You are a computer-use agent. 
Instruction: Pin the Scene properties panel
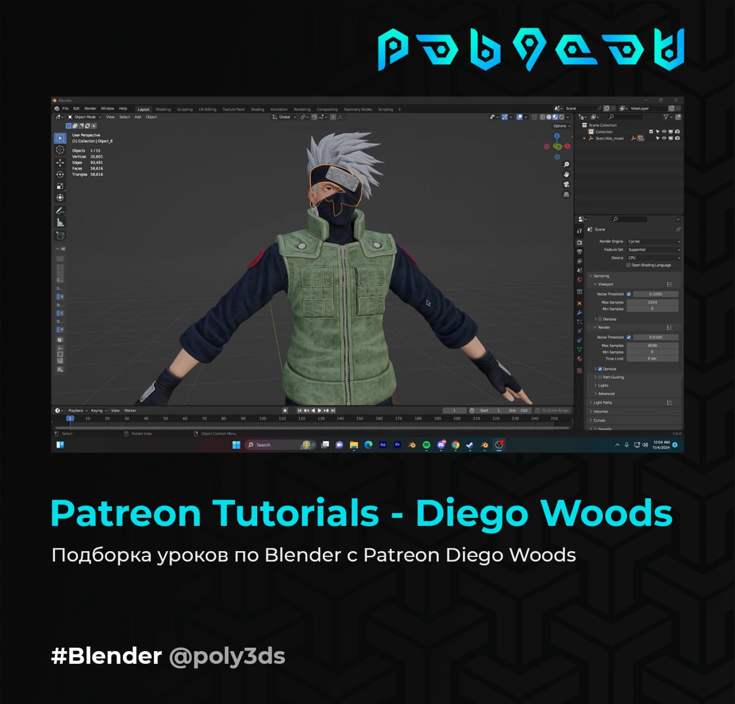[678, 229]
